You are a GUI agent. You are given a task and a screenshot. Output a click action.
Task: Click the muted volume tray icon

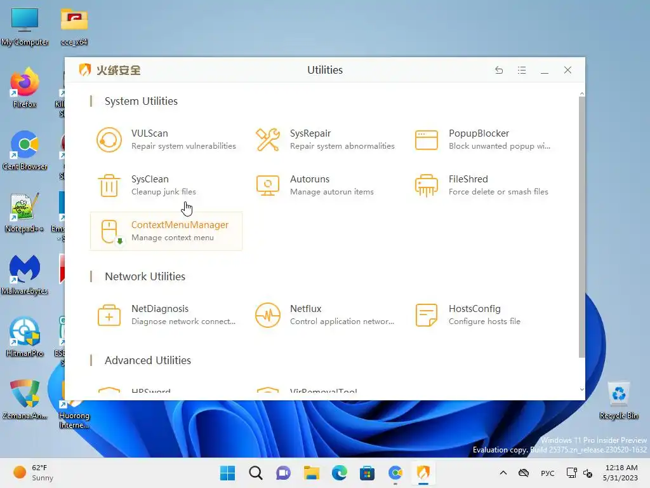(x=588, y=473)
